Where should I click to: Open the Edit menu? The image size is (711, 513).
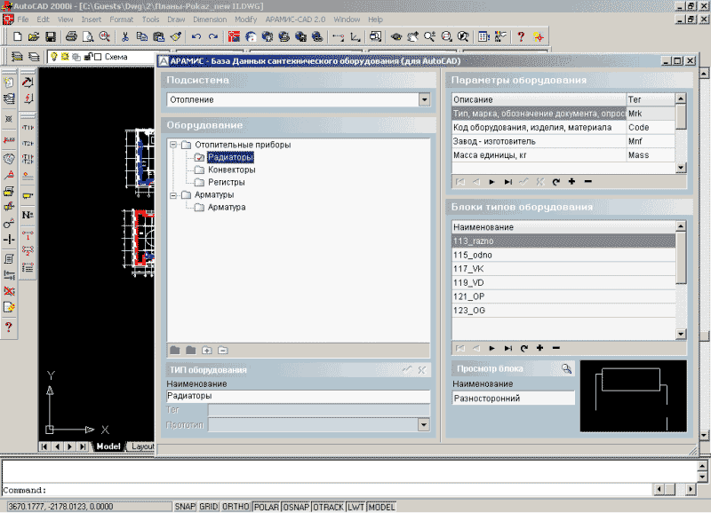pos(43,20)
